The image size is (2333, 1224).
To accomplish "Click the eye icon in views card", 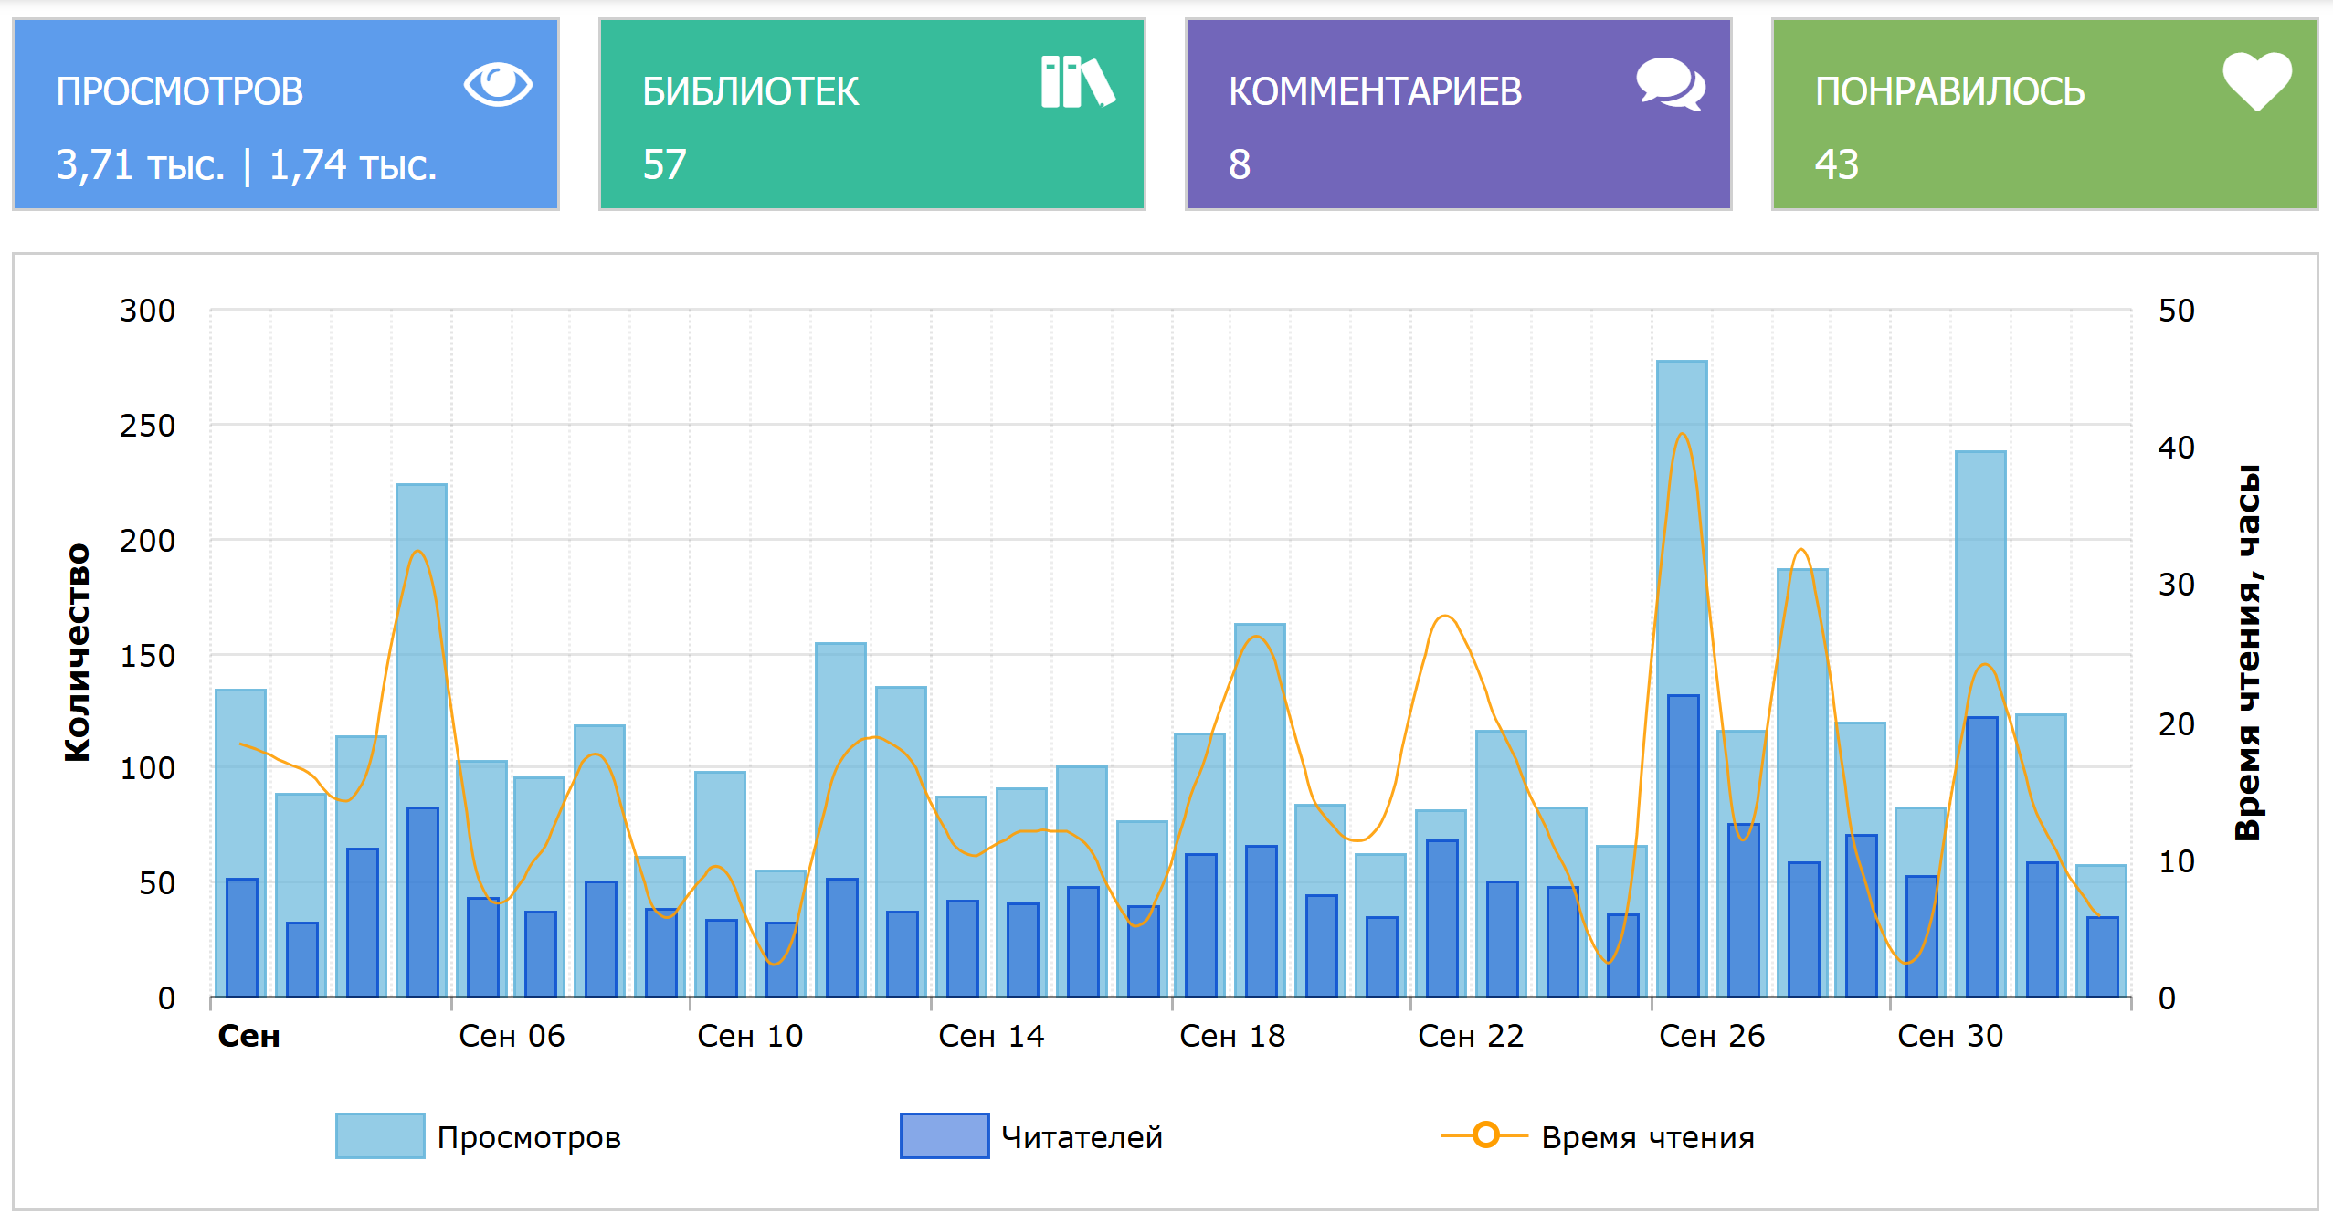I will [497, 85].
